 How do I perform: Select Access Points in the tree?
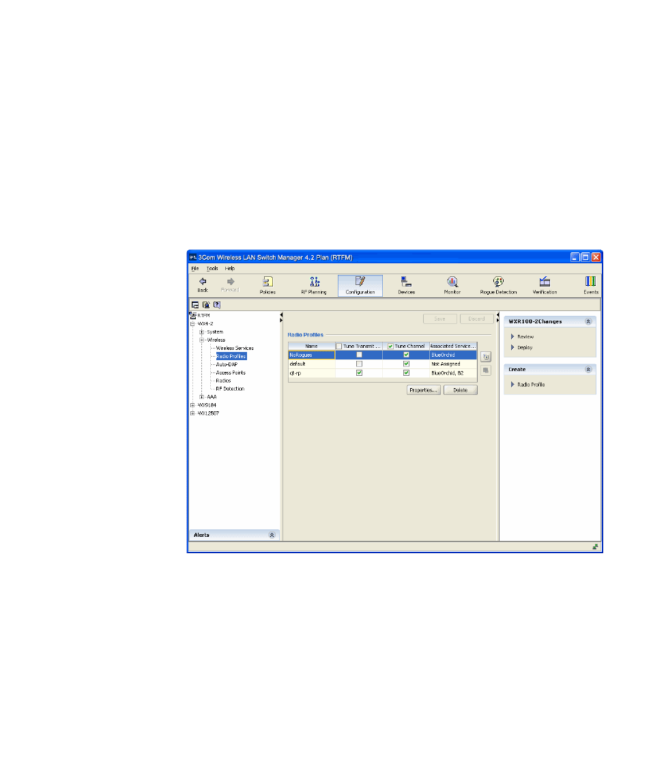click(231, 372)
